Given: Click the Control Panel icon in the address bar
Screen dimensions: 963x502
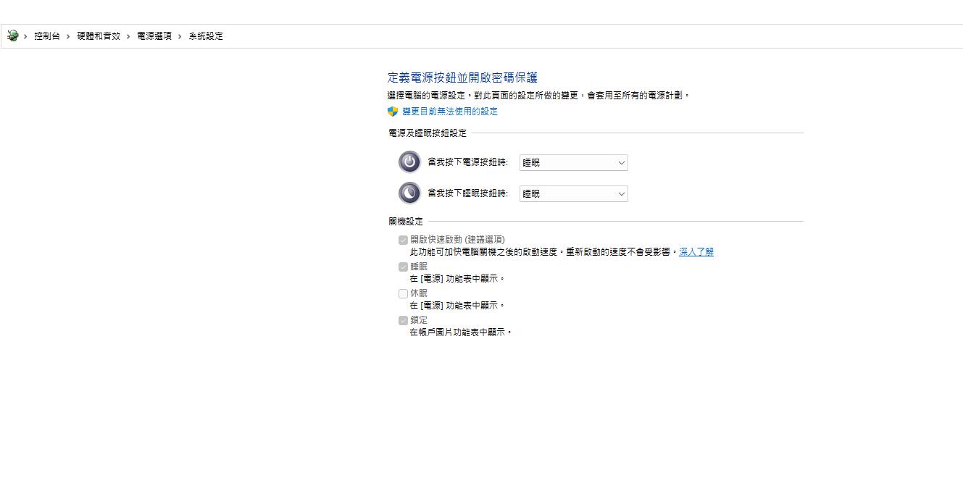Looking at the screenshot, I should [x=12, y=35].
